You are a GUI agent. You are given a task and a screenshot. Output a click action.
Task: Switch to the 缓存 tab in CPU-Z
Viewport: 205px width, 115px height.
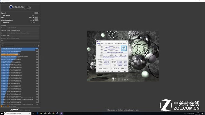(x=102, y=43)
